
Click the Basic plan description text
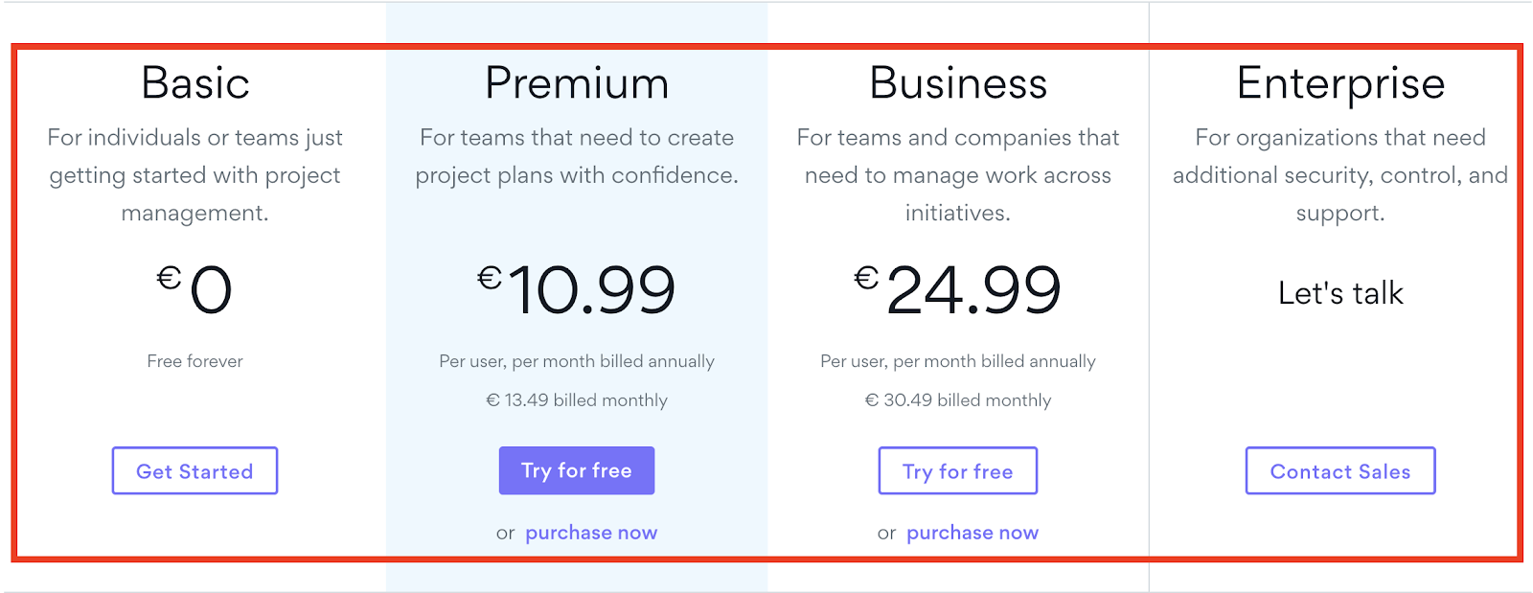(194, 175)
